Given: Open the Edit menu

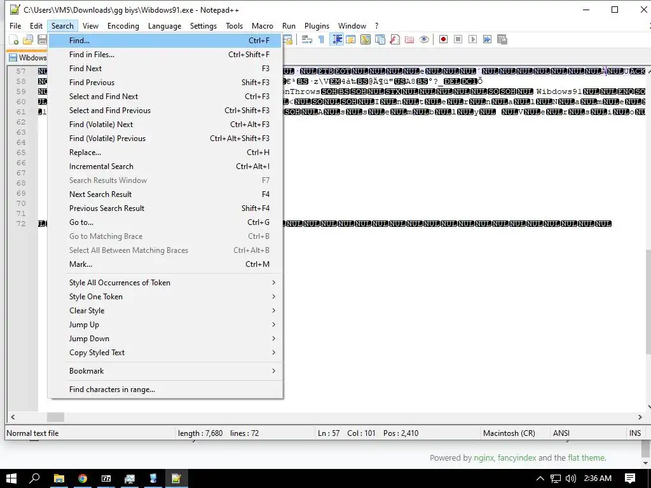Looking at the screenshot, I should [36, 25].
